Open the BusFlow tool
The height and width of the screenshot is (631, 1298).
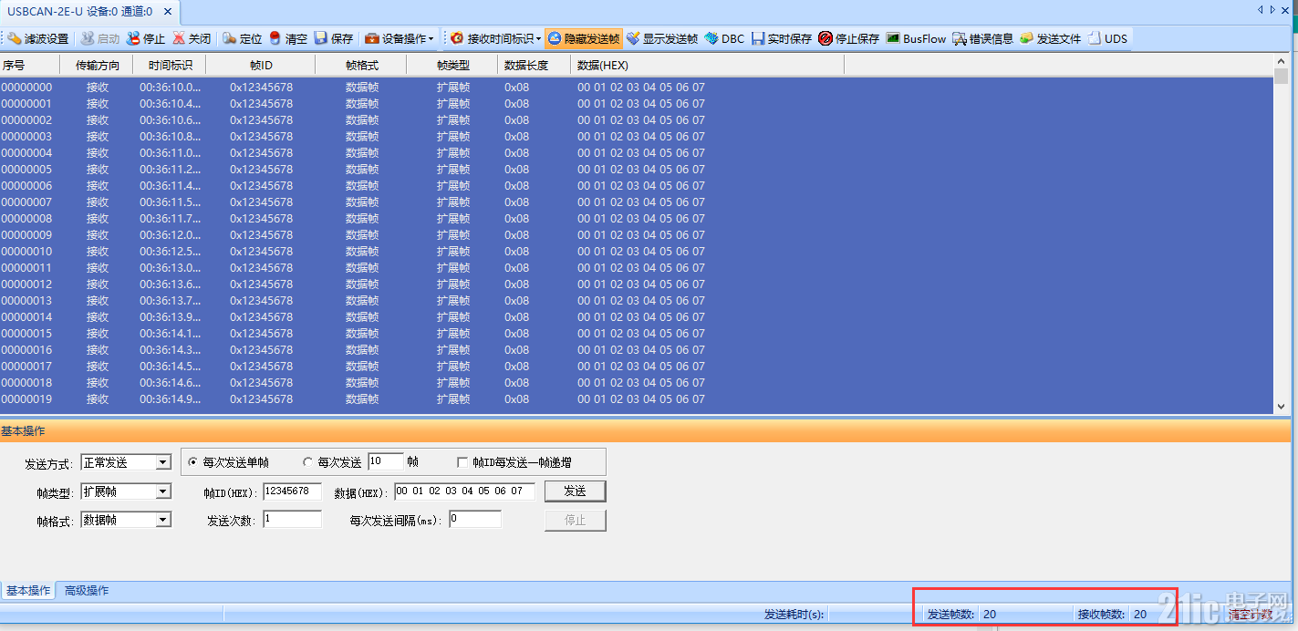(x=916, y=39)
